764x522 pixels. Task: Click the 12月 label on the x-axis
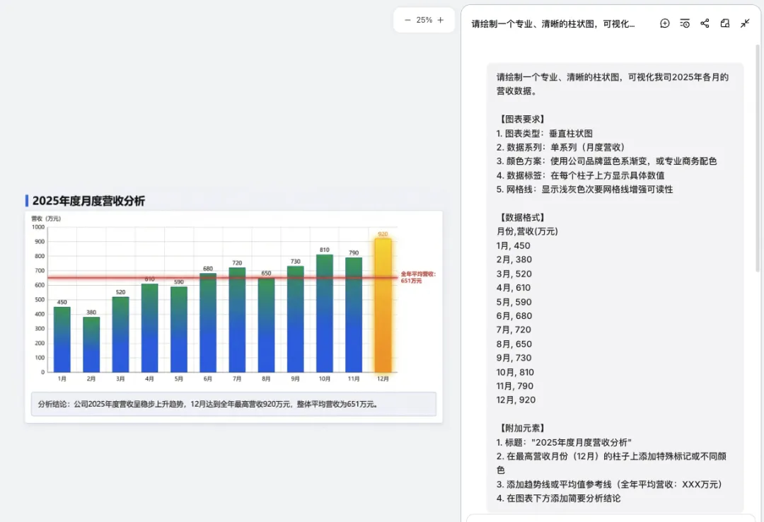(x=383, y=378)
